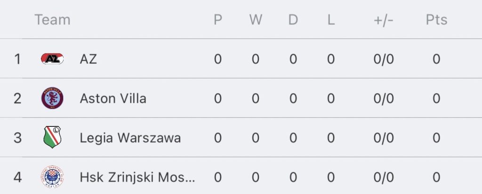Image resolution: width=482 pixels, height=194 pixels.
Task: Click rank number 1 in standings
Action: click(17, 59)
